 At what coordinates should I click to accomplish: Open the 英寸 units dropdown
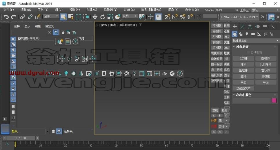click(x=223, y=127)
